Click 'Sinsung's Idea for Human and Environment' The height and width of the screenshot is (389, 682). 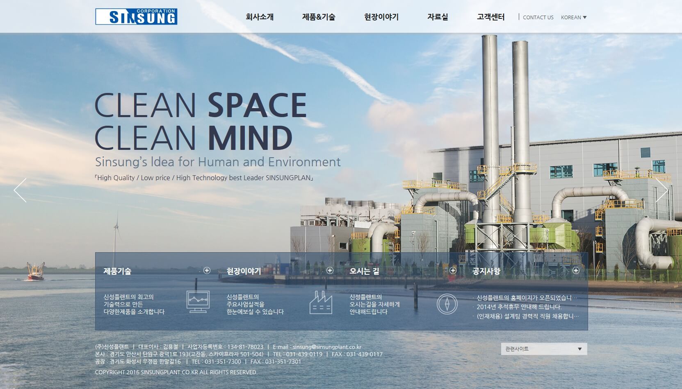tap(218, 162)
